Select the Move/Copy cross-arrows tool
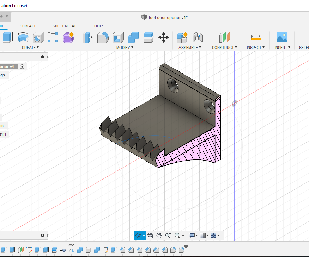 tap(164, 37)
